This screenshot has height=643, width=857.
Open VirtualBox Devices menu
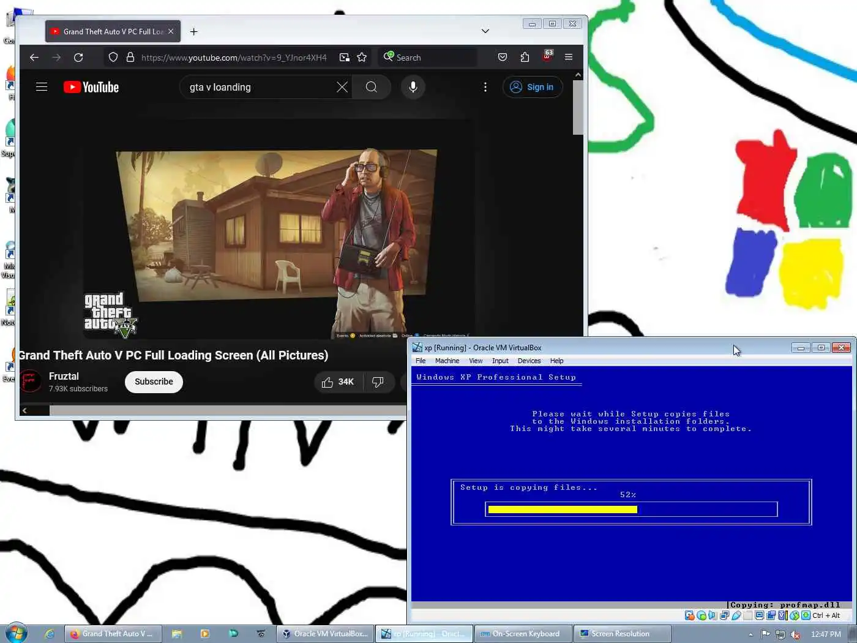(x=529, y=361)
